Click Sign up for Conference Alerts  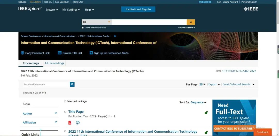tap(111, 53)
